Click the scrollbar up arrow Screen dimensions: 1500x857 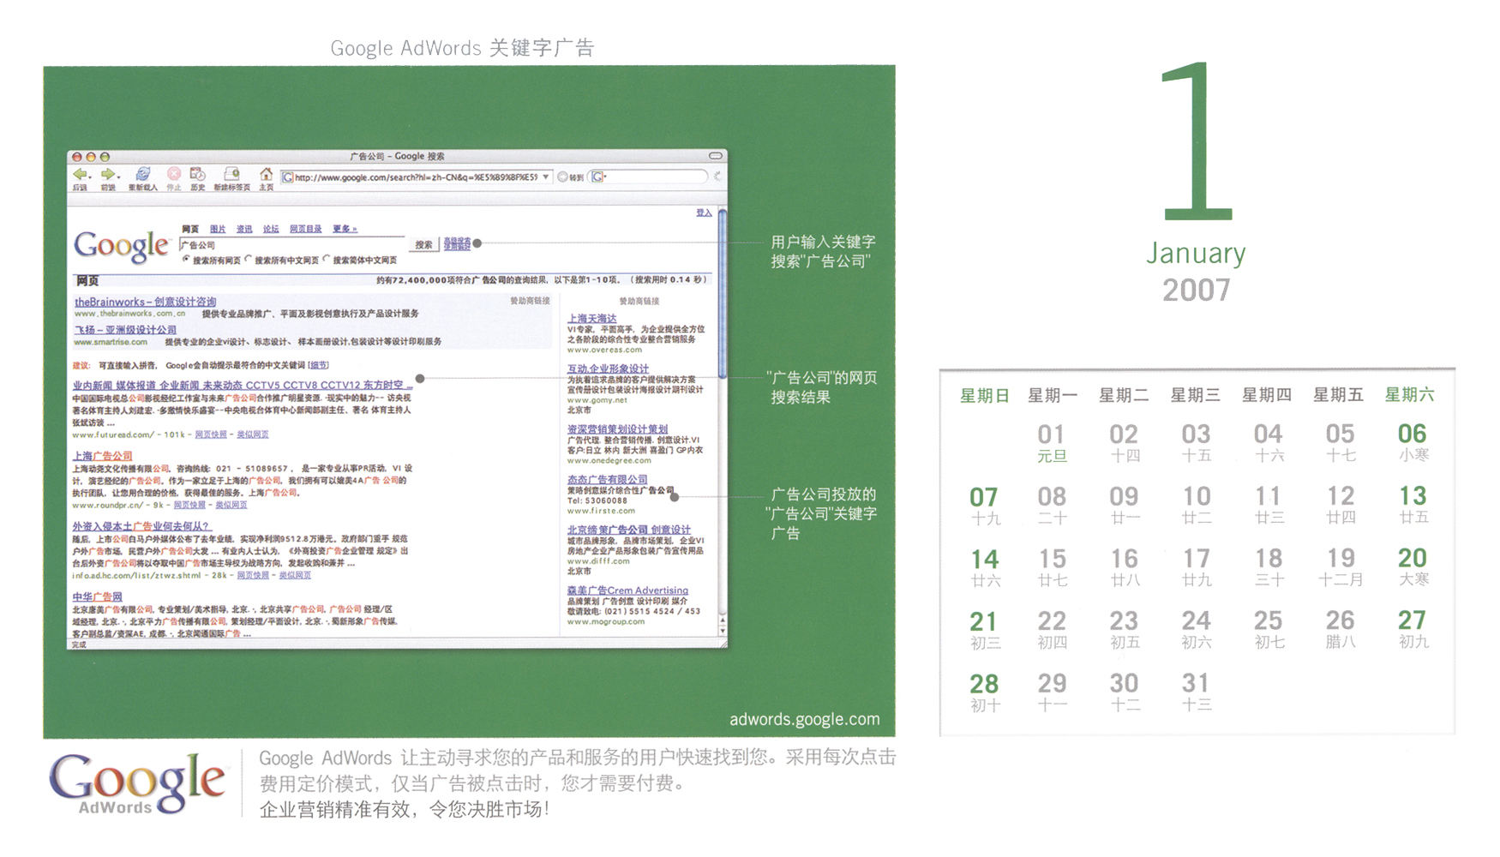pos(723,620)
